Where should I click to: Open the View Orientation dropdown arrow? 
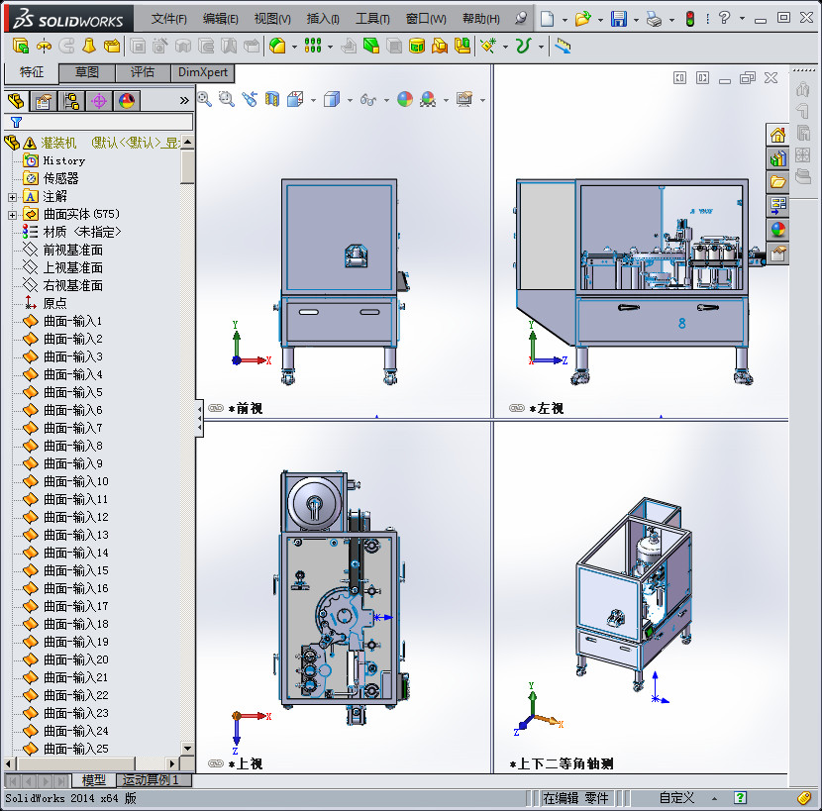(x=314, y=100)
